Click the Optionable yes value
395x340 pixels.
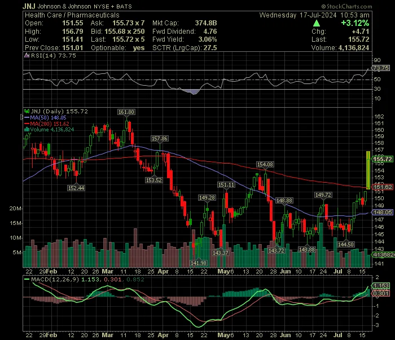[139, 48]
